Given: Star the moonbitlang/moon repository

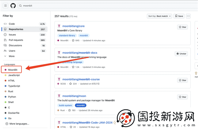Looking at the screenshot, I should click(182, 97).
